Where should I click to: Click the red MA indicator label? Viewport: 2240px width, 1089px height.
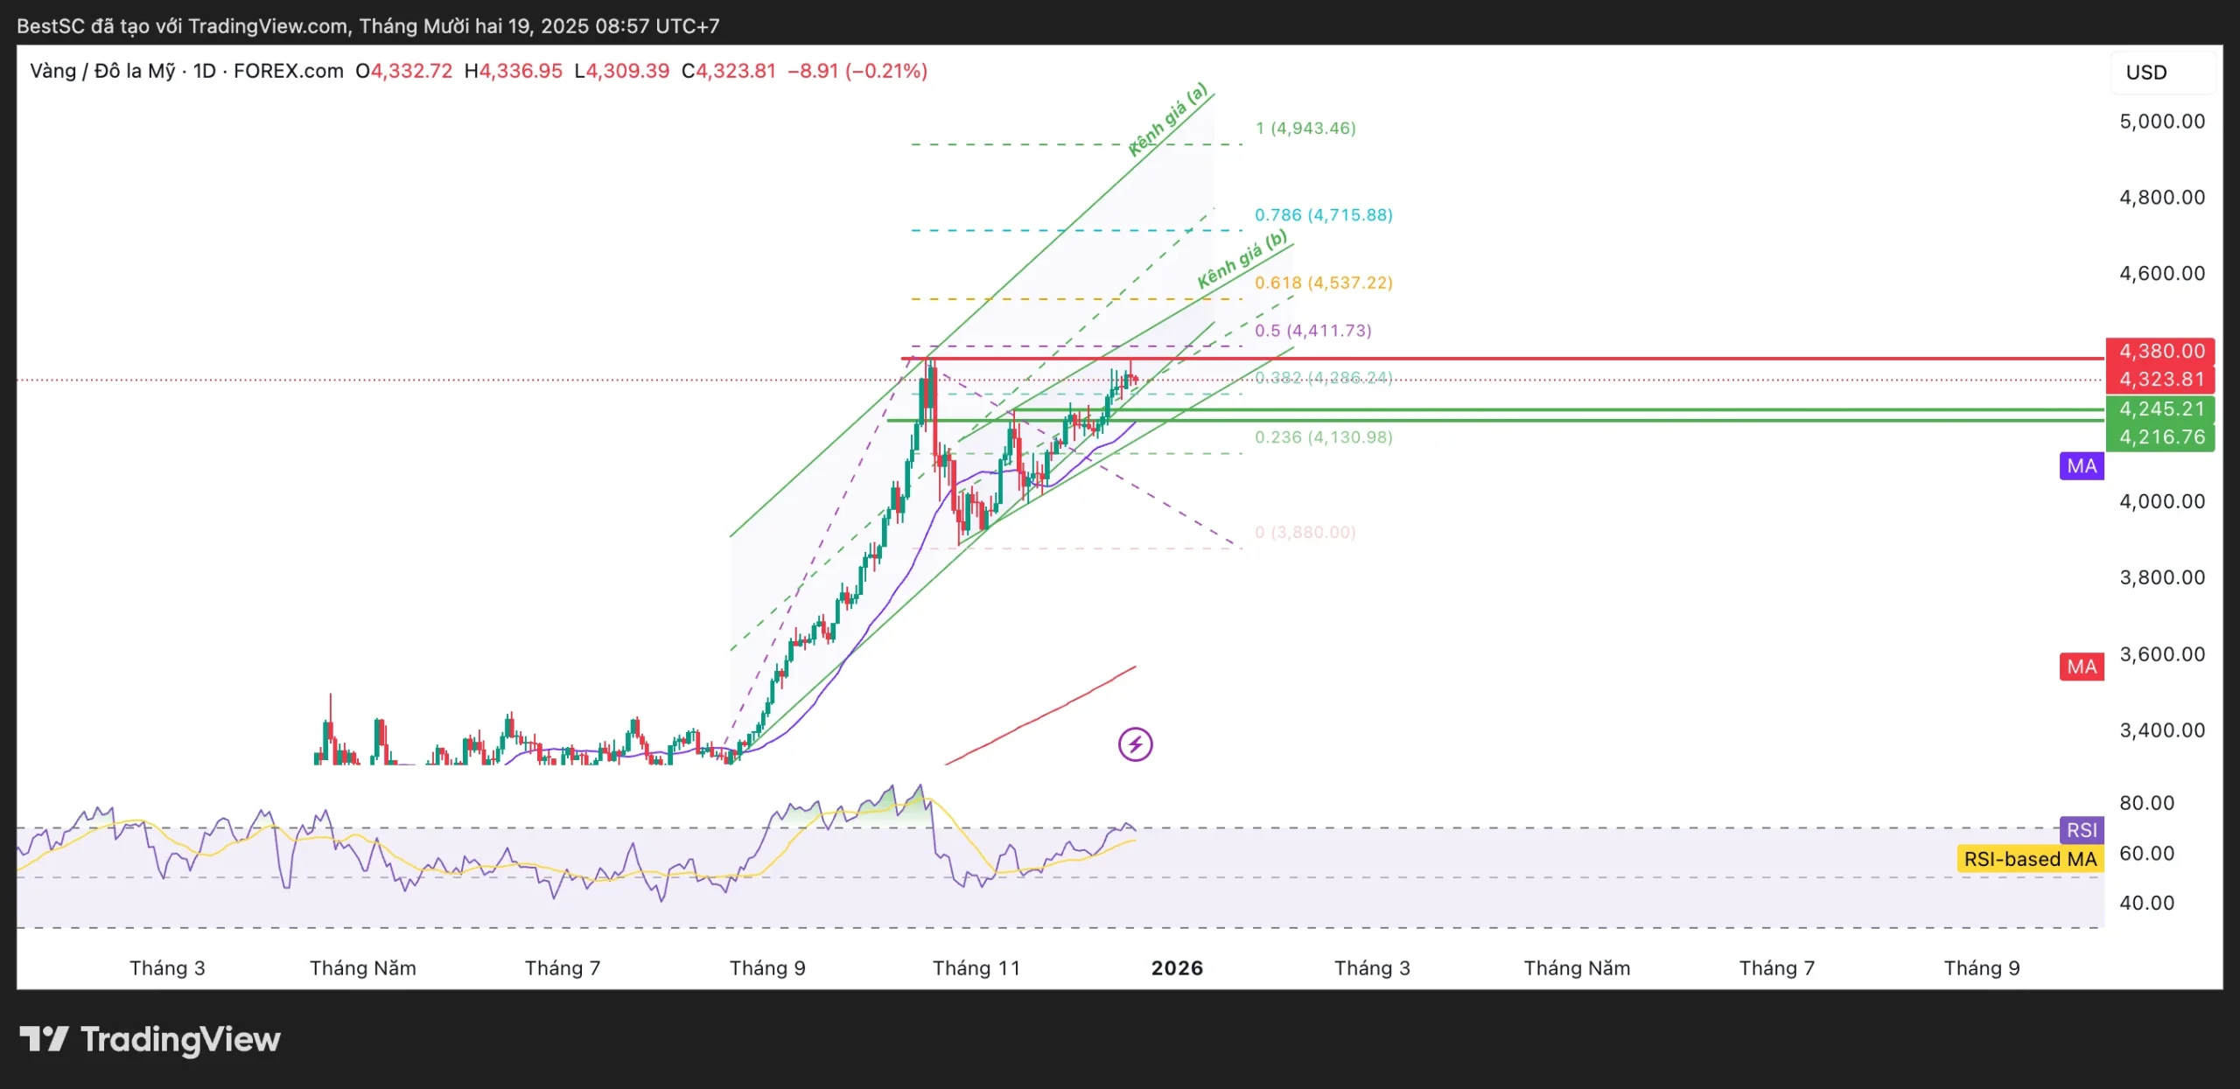[x=2081, y=667]
